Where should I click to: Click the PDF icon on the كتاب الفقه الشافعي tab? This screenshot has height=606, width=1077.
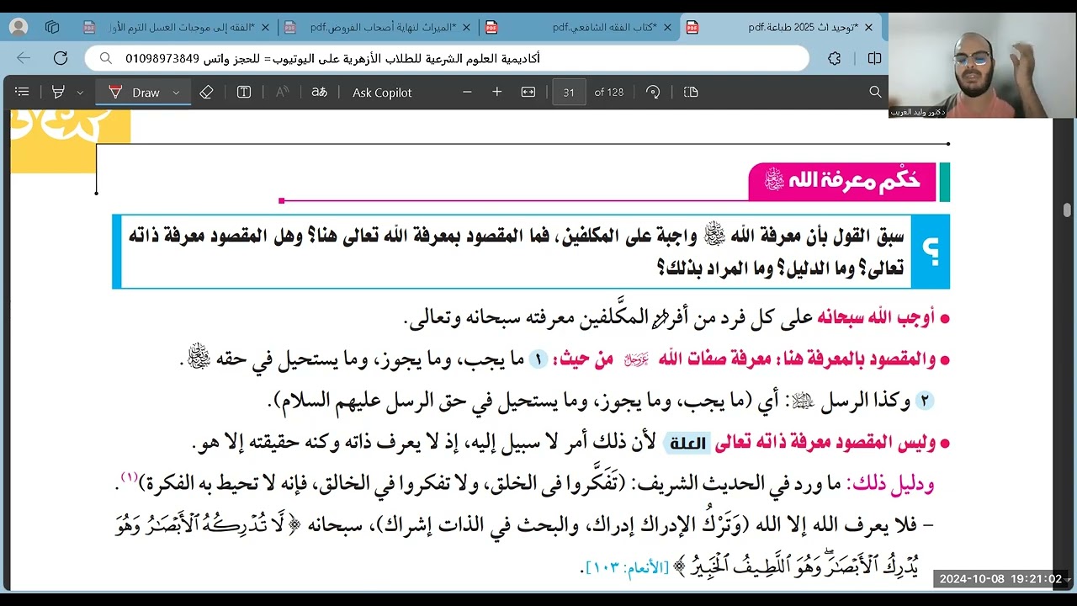(x=491, y=27)
